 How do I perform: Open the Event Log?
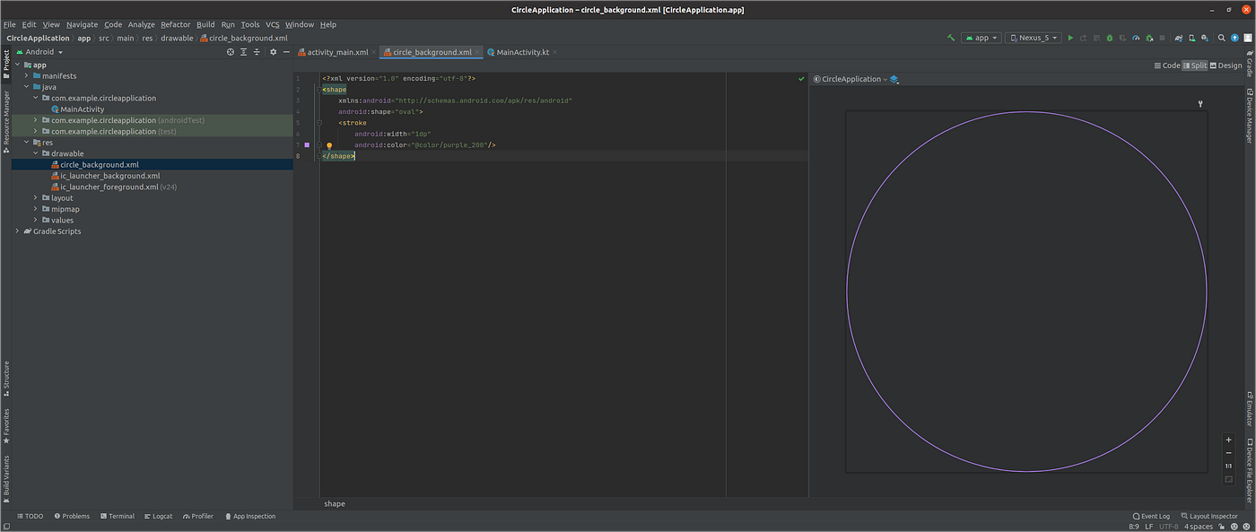1151,516
